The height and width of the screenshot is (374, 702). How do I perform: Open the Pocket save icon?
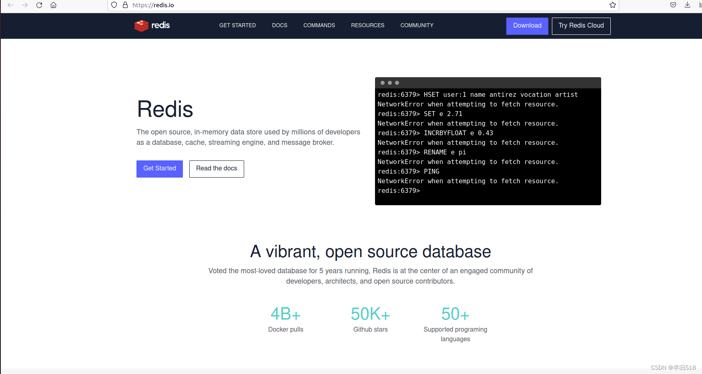click(673, 5)
